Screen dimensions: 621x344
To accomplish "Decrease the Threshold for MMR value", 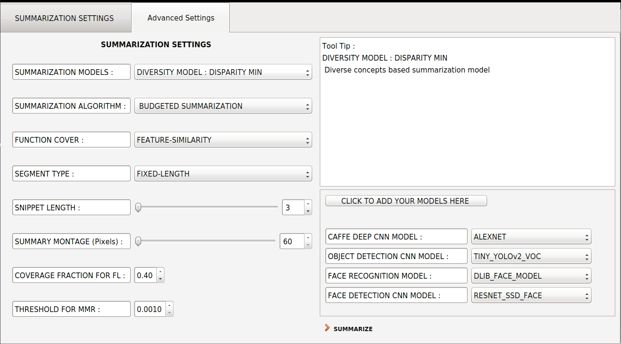I will [x=170, y=313].
